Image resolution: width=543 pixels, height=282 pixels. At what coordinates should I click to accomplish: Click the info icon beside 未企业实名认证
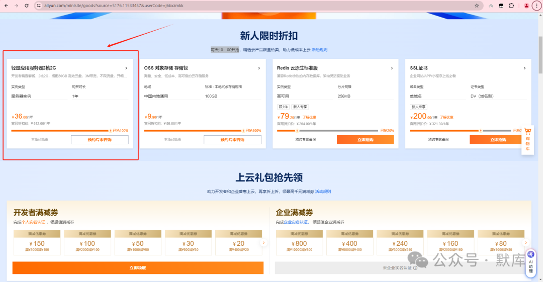[415, 268]
